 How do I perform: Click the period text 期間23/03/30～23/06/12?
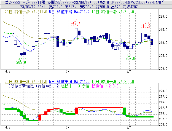click(x=68, y=2)
